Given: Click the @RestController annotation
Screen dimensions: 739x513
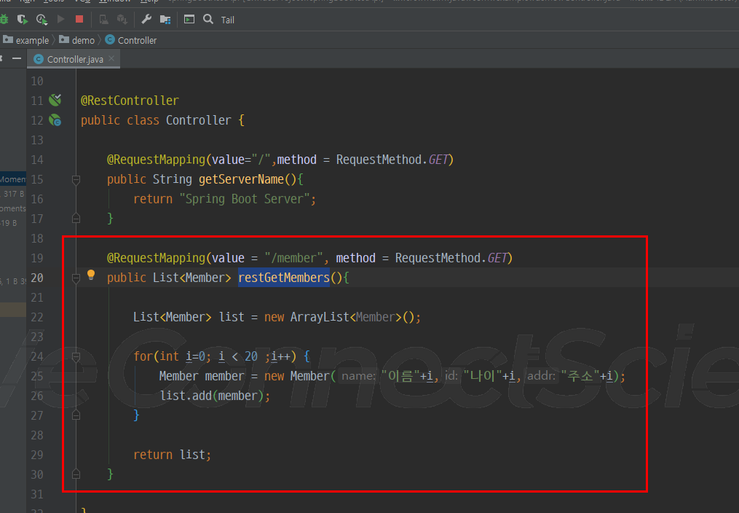Looking at the screenshot, I should point(130,101).
